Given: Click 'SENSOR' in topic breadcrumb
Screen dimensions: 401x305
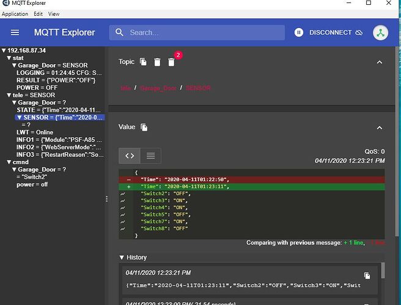Looking at the screenshot, I should 198,88.
